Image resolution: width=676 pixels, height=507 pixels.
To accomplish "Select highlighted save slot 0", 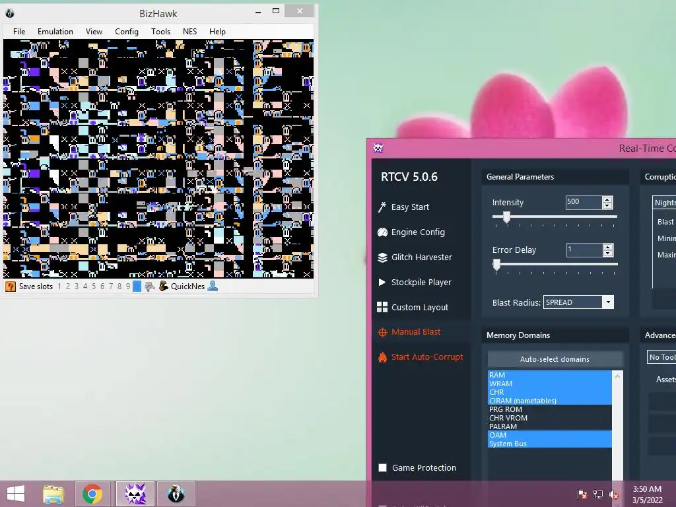I will pos(137,287).
